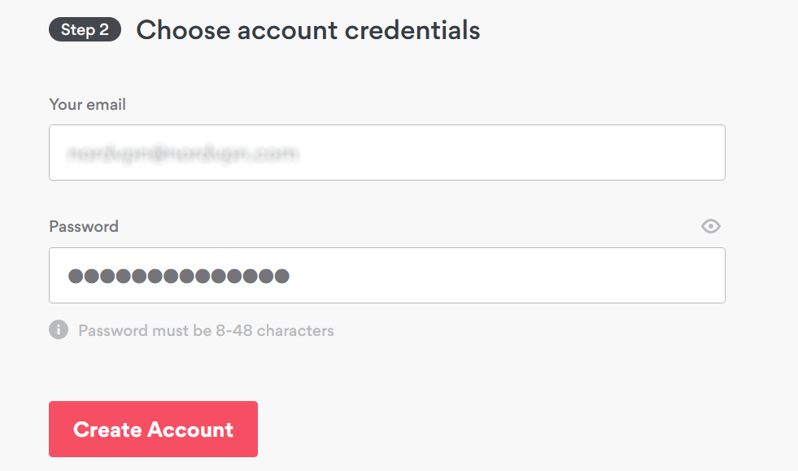Viewport: 798px width, 471px height.
Task: Click the word Choose in heading
Action: click(181, 30)
